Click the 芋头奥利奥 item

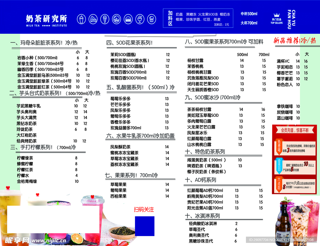pyautogui.click(x=27, y=112)
